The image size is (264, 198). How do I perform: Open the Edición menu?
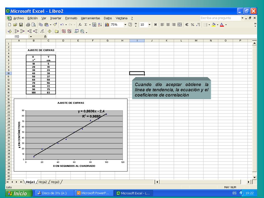pyautogui.click(x=32, y=18)
